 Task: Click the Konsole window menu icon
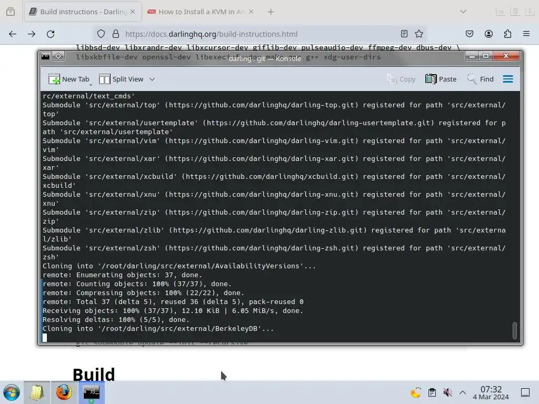pos(46,56)
